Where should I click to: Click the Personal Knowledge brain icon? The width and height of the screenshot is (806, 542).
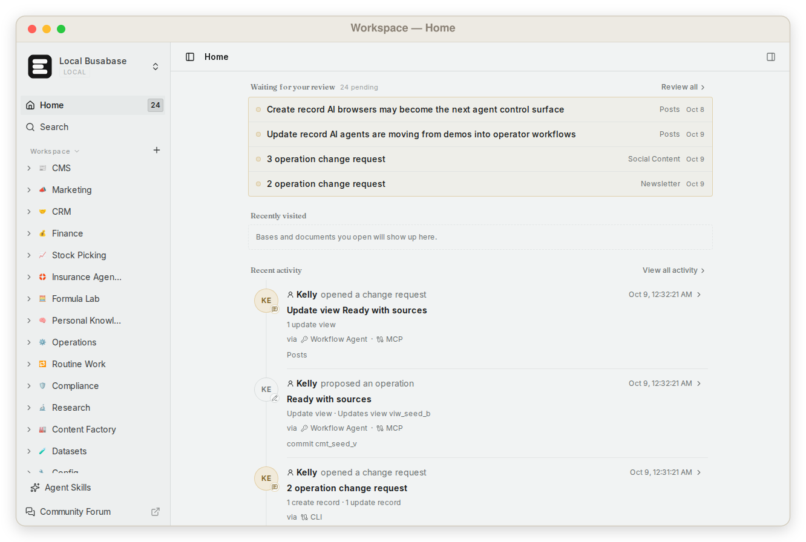tap(42, 321)
